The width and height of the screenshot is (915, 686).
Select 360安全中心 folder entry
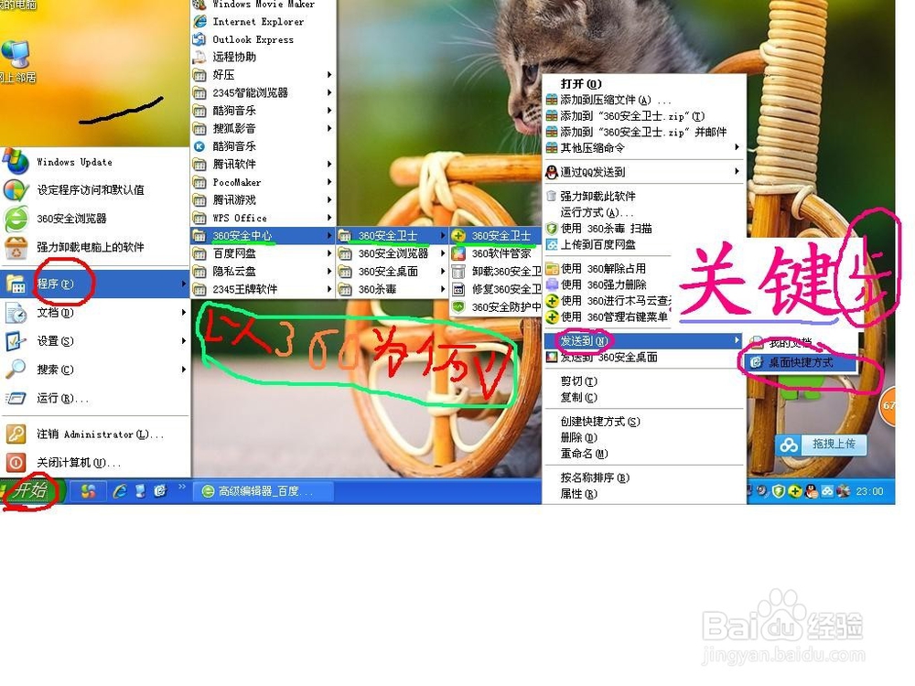coord(264,236)
